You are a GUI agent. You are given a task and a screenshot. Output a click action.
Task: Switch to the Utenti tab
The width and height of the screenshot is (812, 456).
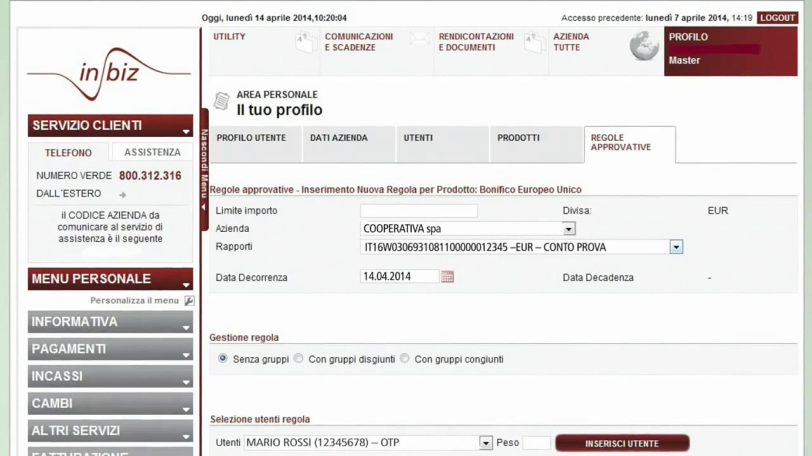[x=442, y=144]
